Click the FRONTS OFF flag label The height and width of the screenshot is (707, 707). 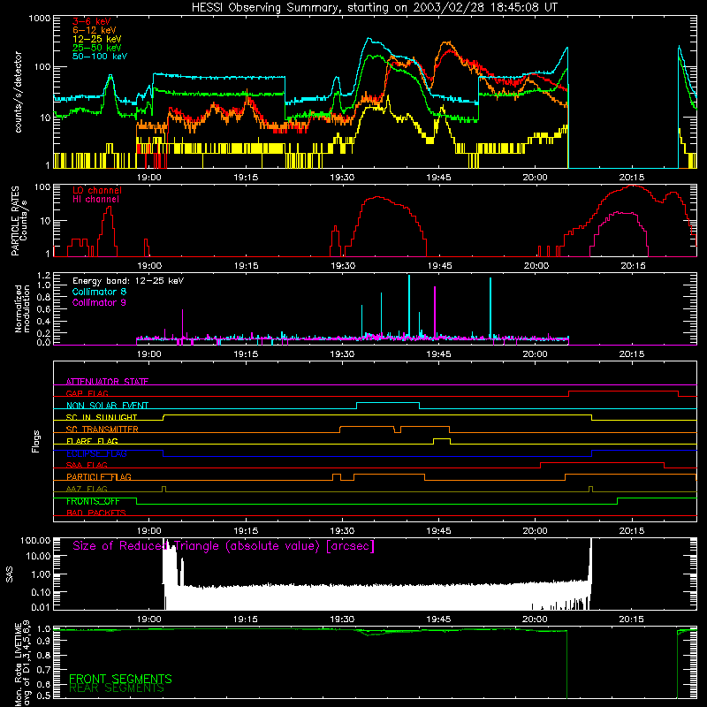pyautogui.click(x=93, y=501)
